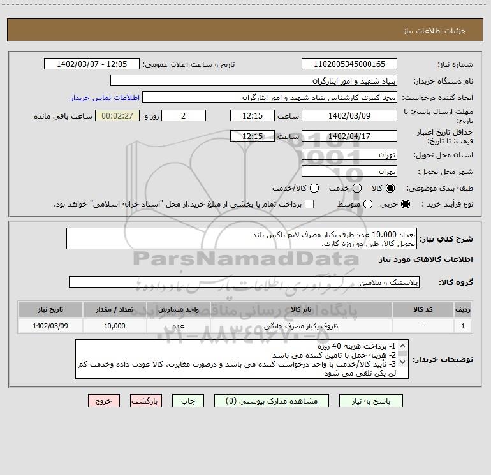Click the remaining time 00:02:27 field
The width and height of the screenshot is (491, 475).
tap(117, 115)
